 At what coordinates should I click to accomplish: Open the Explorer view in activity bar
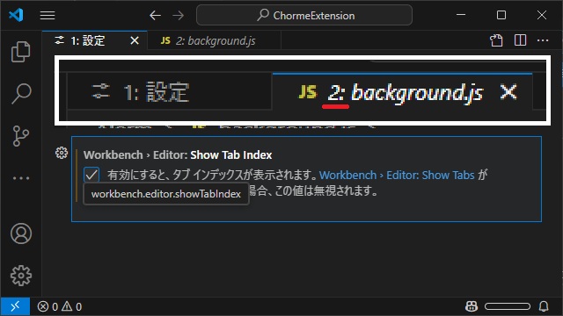tap(21, 52)
